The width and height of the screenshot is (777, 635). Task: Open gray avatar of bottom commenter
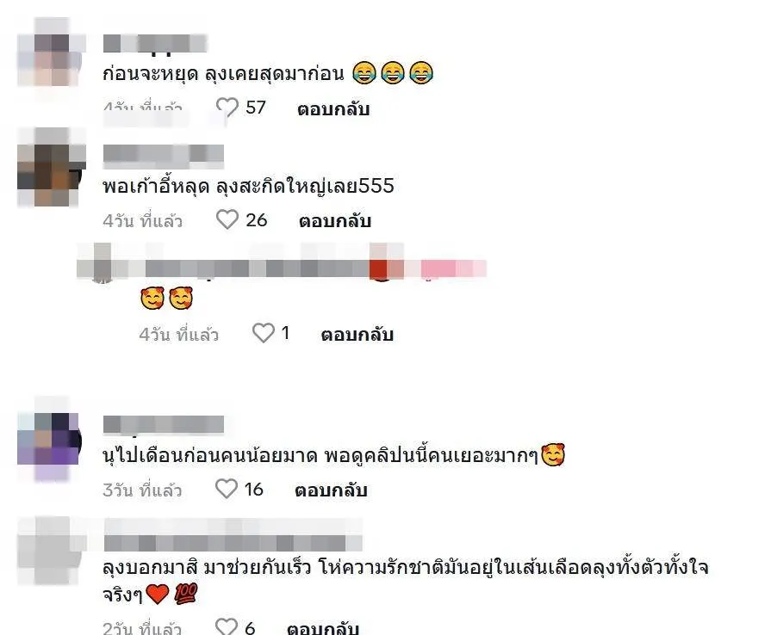51,551
